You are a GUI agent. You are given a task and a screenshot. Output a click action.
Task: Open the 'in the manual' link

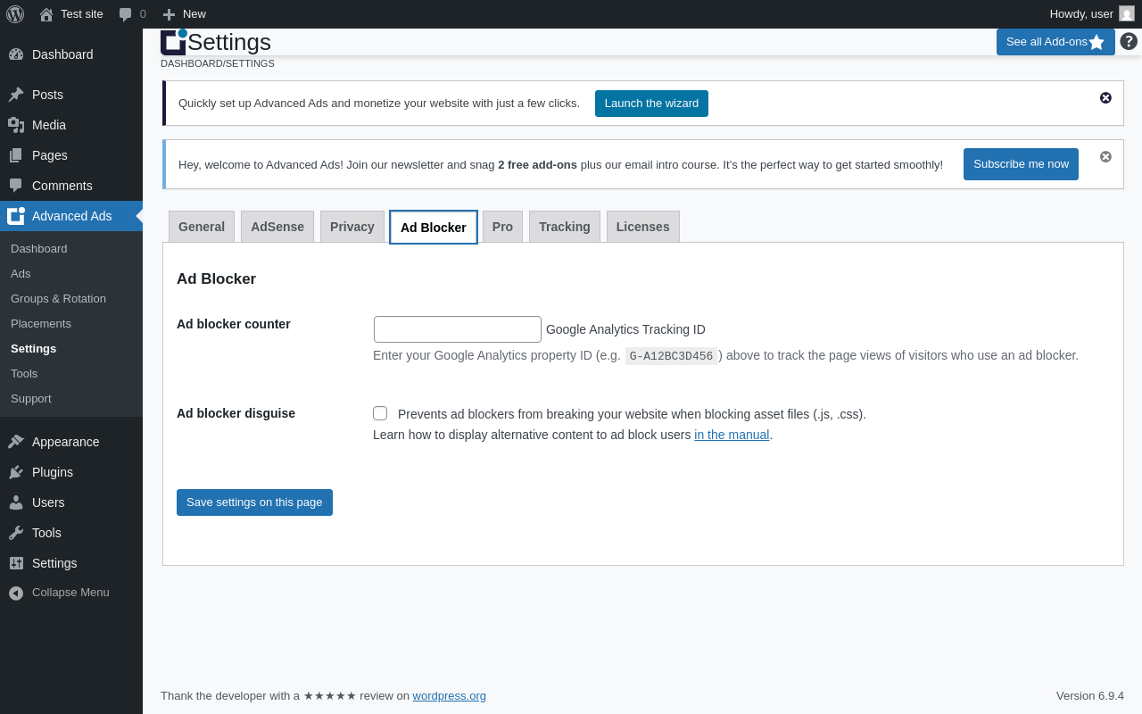coord(732,435)
